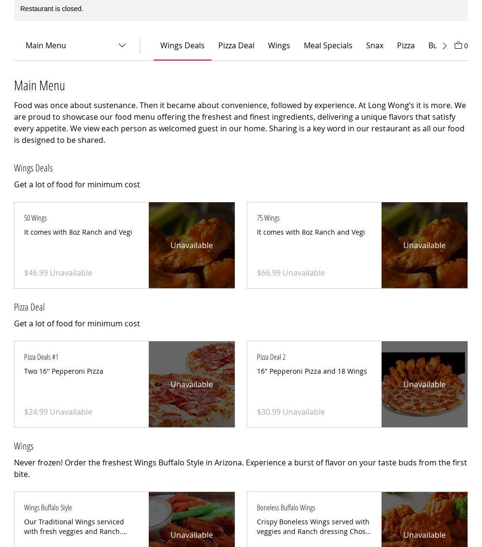
Task: Open the shopping cart bag icon
Action: [458, 45]
